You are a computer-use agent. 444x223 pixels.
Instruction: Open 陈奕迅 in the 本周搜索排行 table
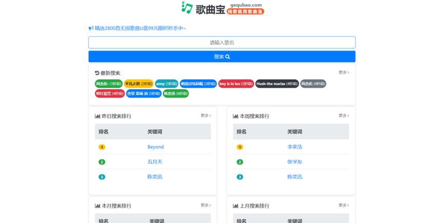(x=295, y=177)
